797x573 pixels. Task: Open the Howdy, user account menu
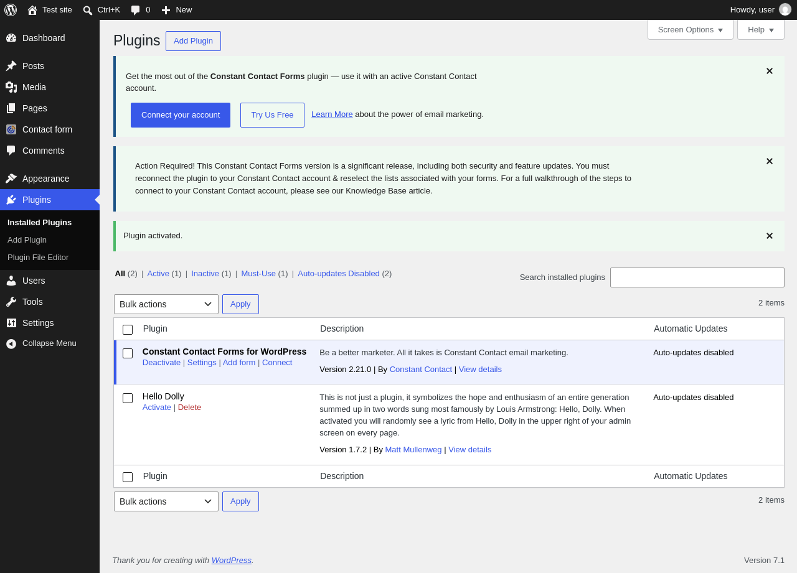760,10
